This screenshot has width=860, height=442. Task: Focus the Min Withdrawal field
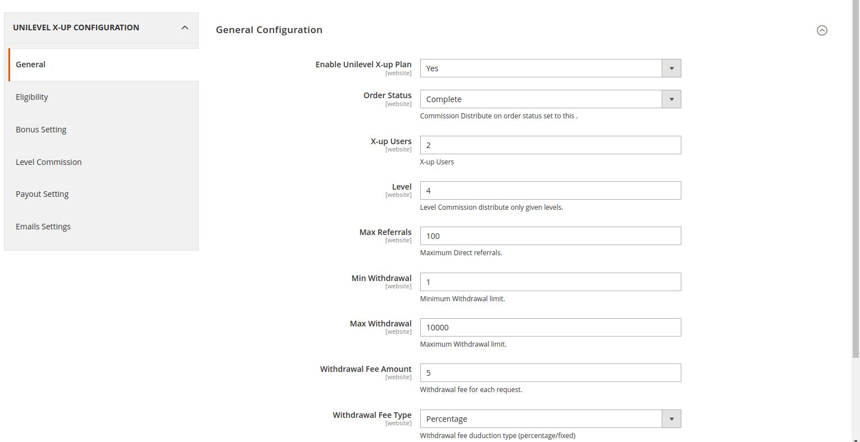pos(550,282)
